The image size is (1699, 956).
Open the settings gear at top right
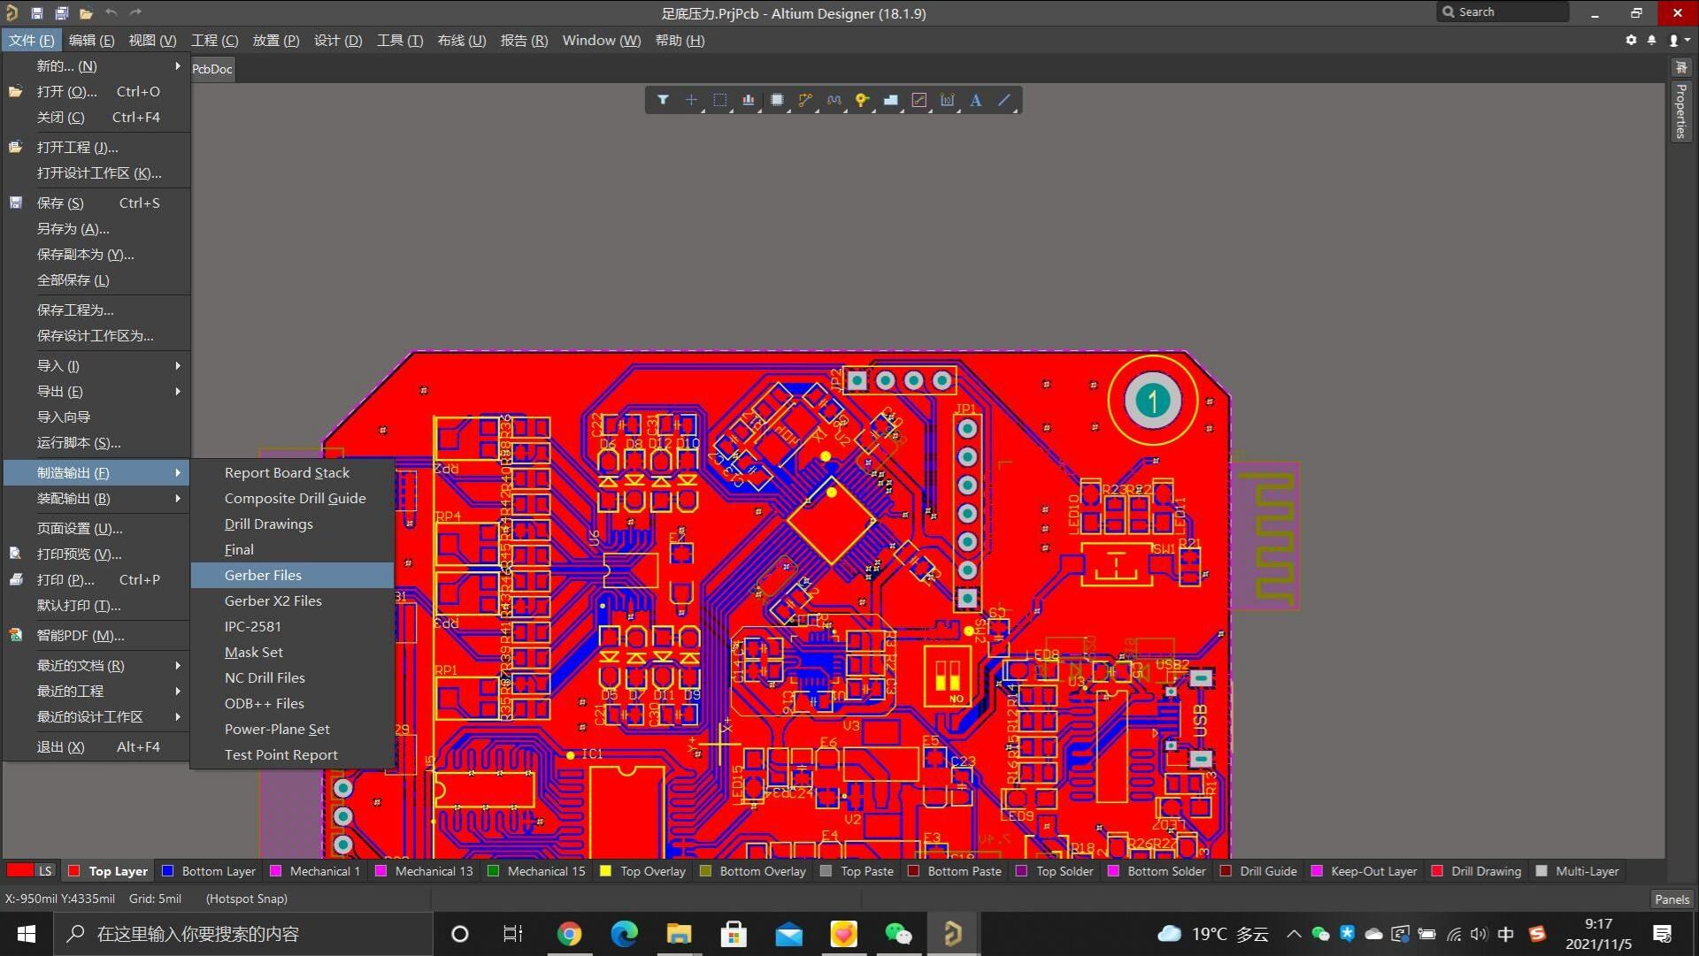point(1631,40)
